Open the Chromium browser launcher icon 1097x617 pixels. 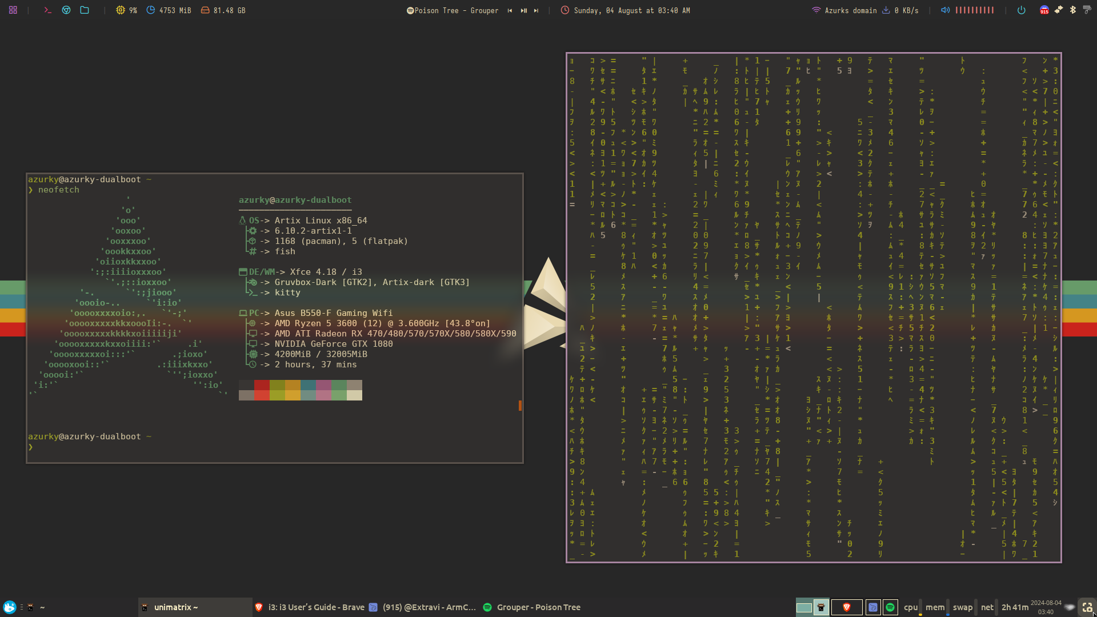(x=66, y=10)
